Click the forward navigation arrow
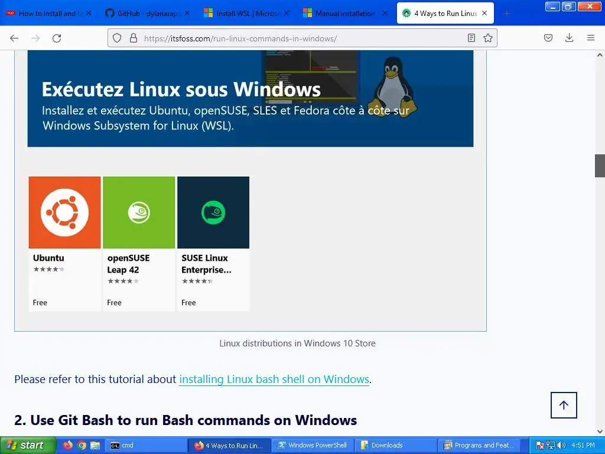This screenshot has height=454, width=605. click(x=35, y=38)
